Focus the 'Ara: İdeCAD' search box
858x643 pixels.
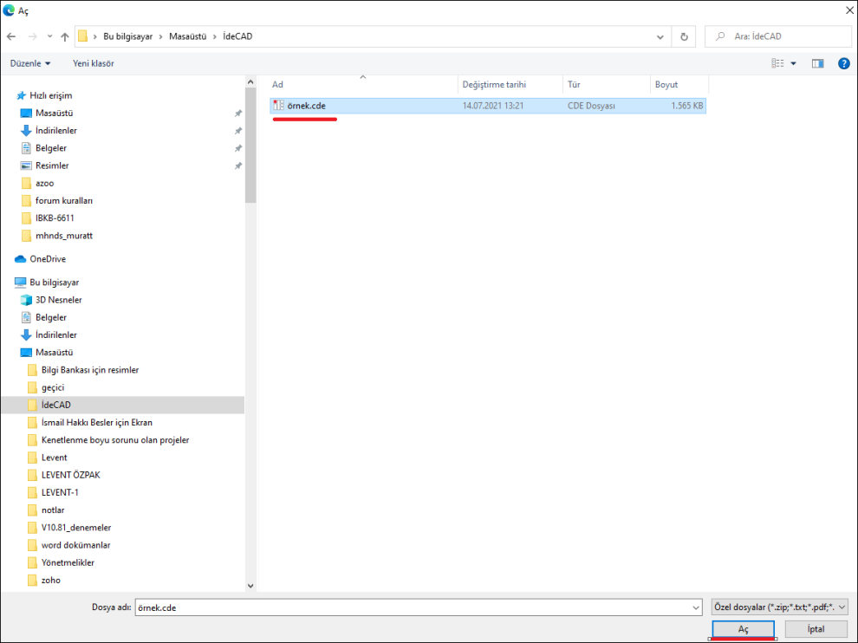pyautogui.click(x=778, y=36)
